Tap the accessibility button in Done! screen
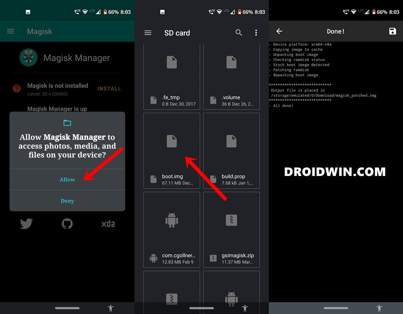Screen dimensions: 403x314 [379, 308]
